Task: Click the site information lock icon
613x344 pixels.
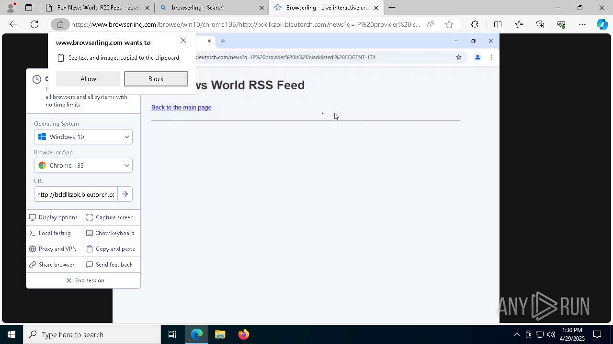Action: coord(60,24)
